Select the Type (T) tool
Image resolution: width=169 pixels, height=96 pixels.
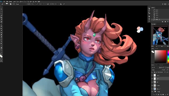tap(1, 41)
